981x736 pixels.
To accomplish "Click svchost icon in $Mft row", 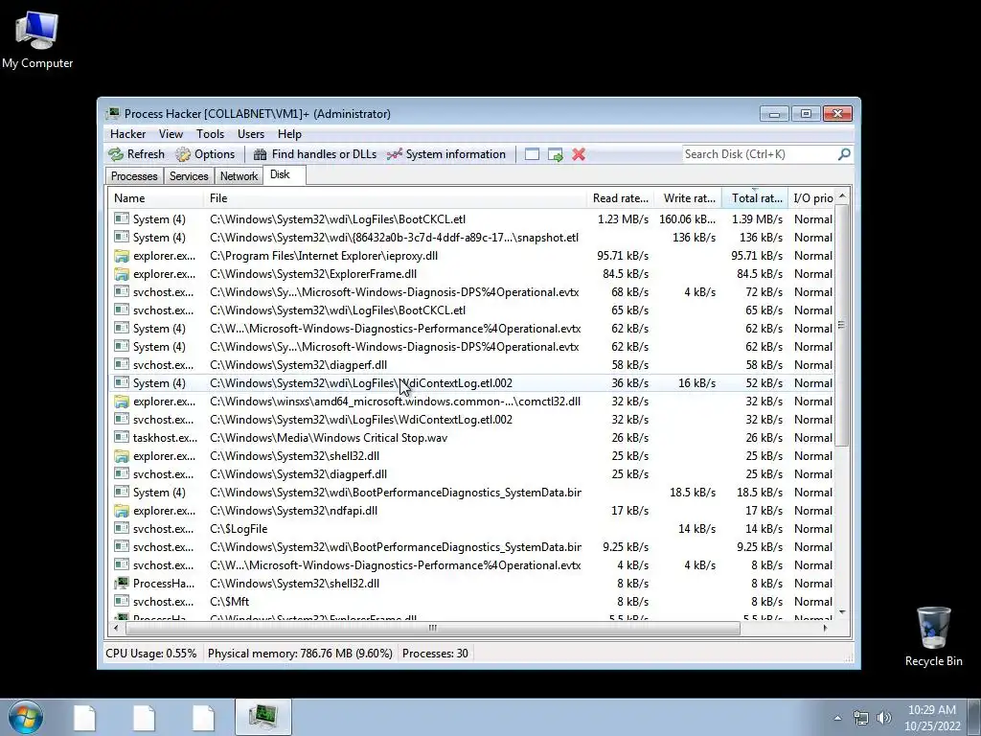I will coord(122,602).
